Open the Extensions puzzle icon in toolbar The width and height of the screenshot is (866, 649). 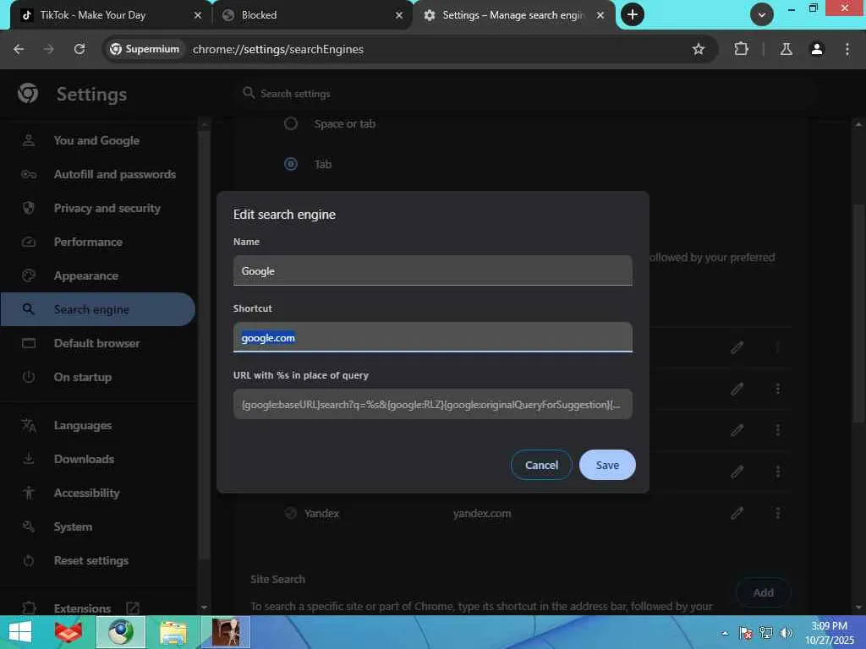[x=741, y=49]
